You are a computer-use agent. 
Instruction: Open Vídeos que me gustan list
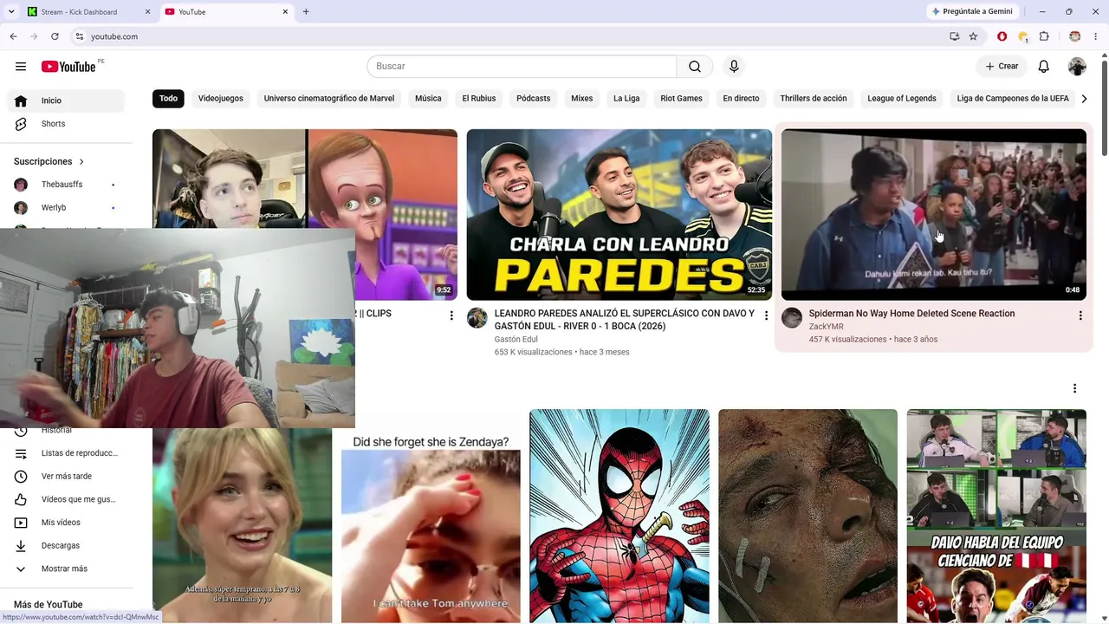[x=66, y=499]
